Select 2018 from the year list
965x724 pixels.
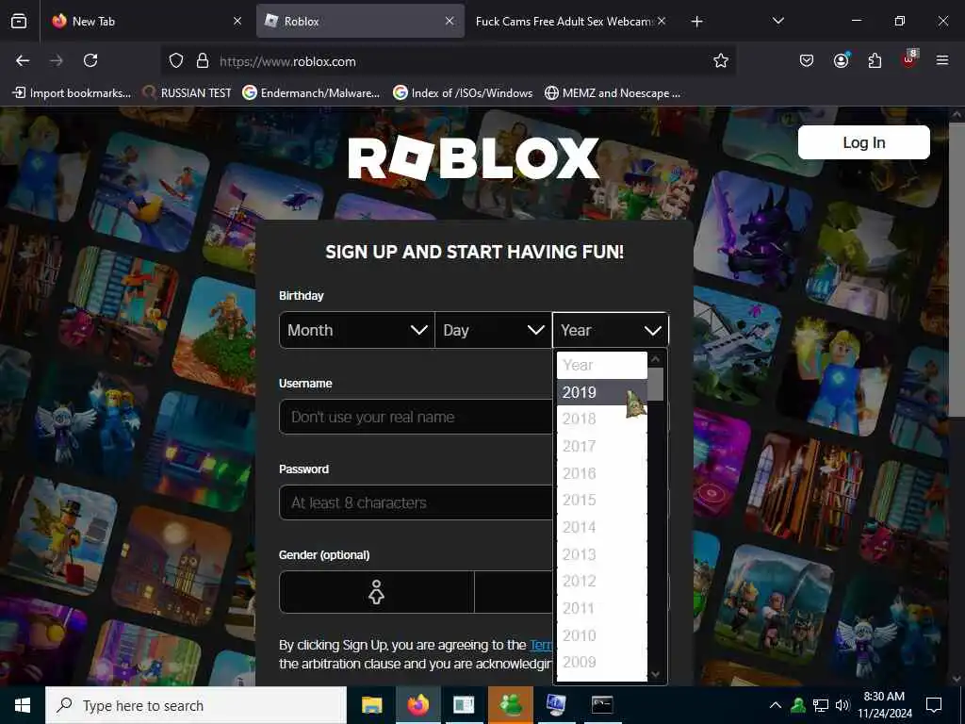[x=602, y=419]
